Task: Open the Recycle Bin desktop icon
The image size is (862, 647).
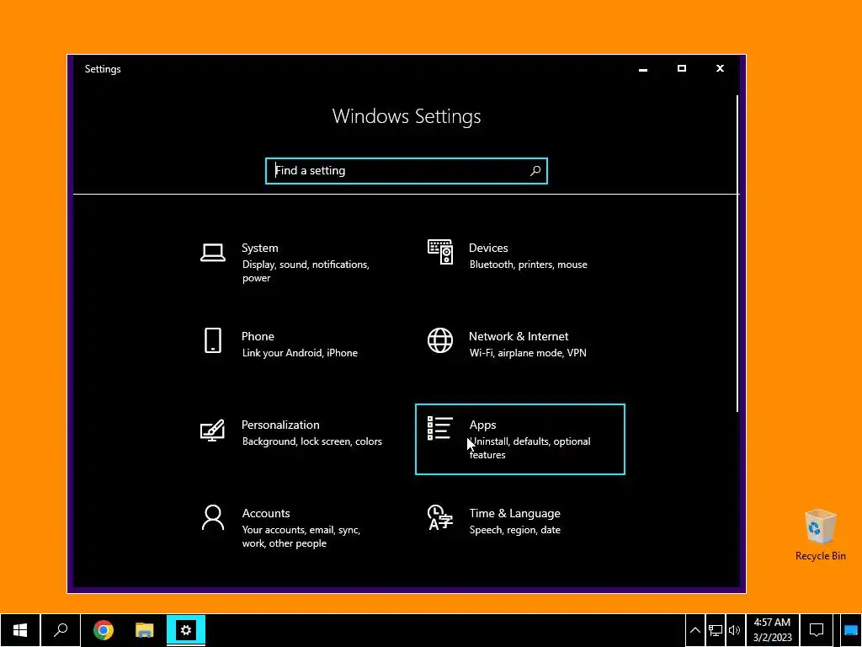Action: click(x=820, y=534)
